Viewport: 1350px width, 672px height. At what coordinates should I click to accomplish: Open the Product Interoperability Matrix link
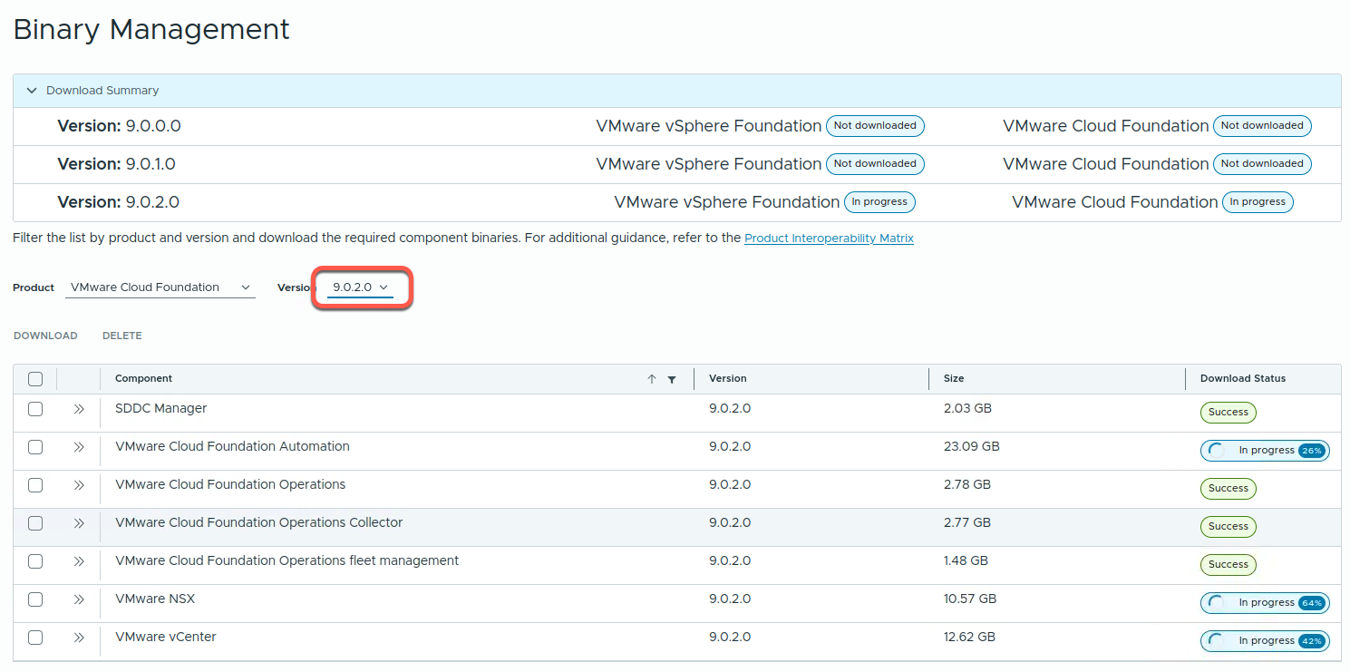point(829,239)
